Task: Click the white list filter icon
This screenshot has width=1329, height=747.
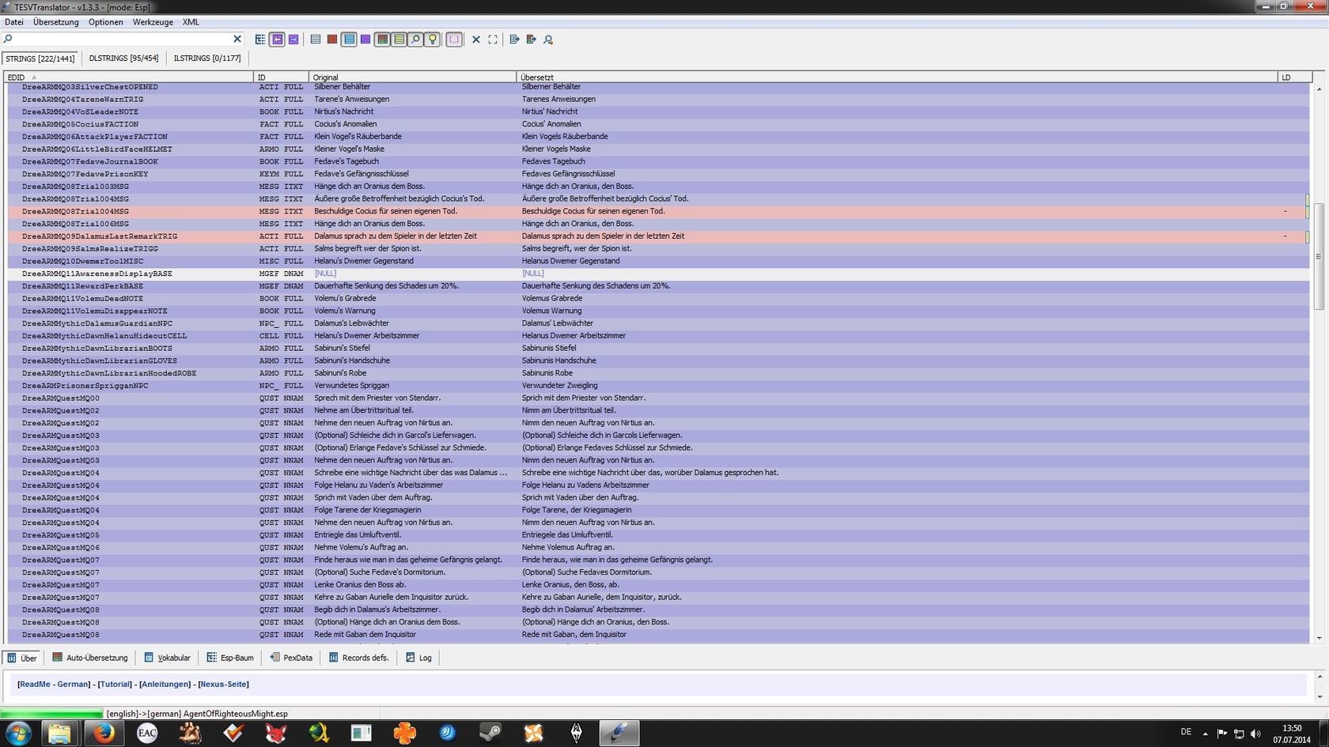Action: (316, 40)
